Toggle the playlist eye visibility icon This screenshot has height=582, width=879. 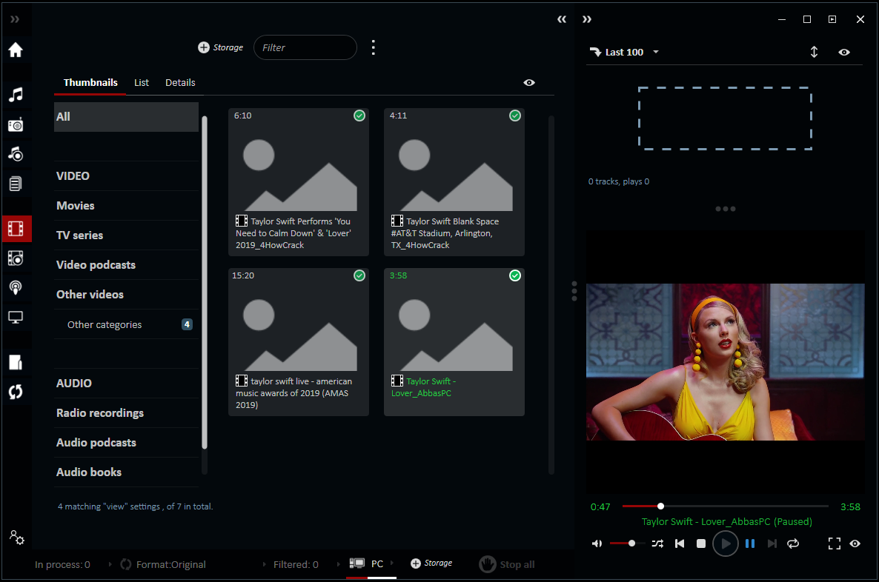click(x=843, y=52)
